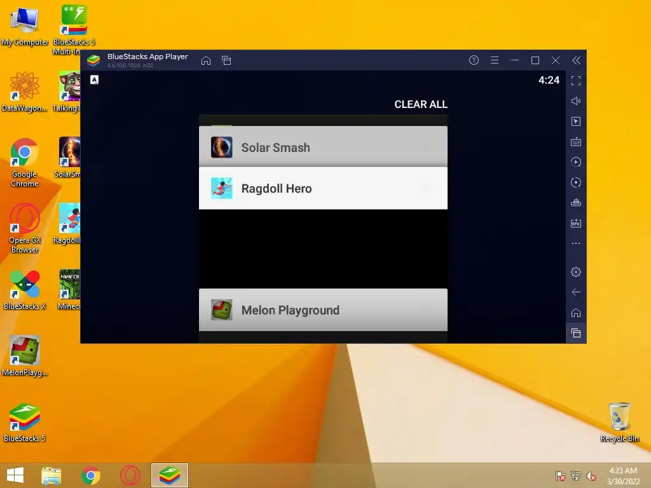Select BlueStacks 5 desktop shortcut
Viewport: 651px width, 488px height.
[x=25, y=422]
